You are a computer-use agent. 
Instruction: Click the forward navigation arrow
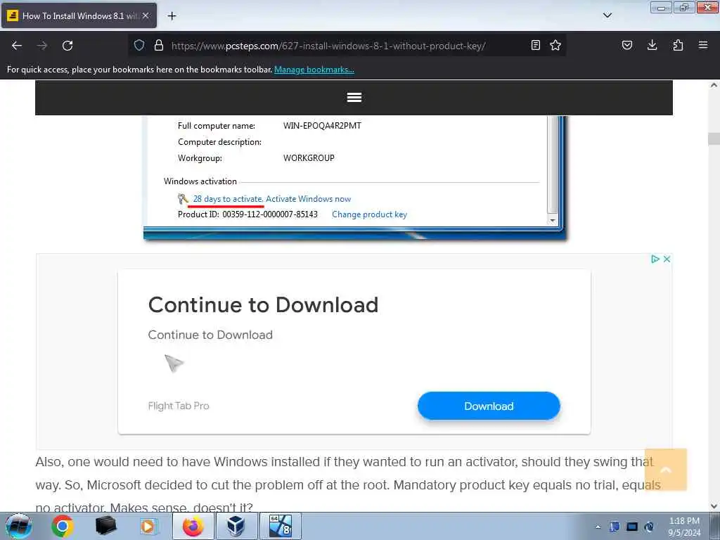[x=42, y=46]
